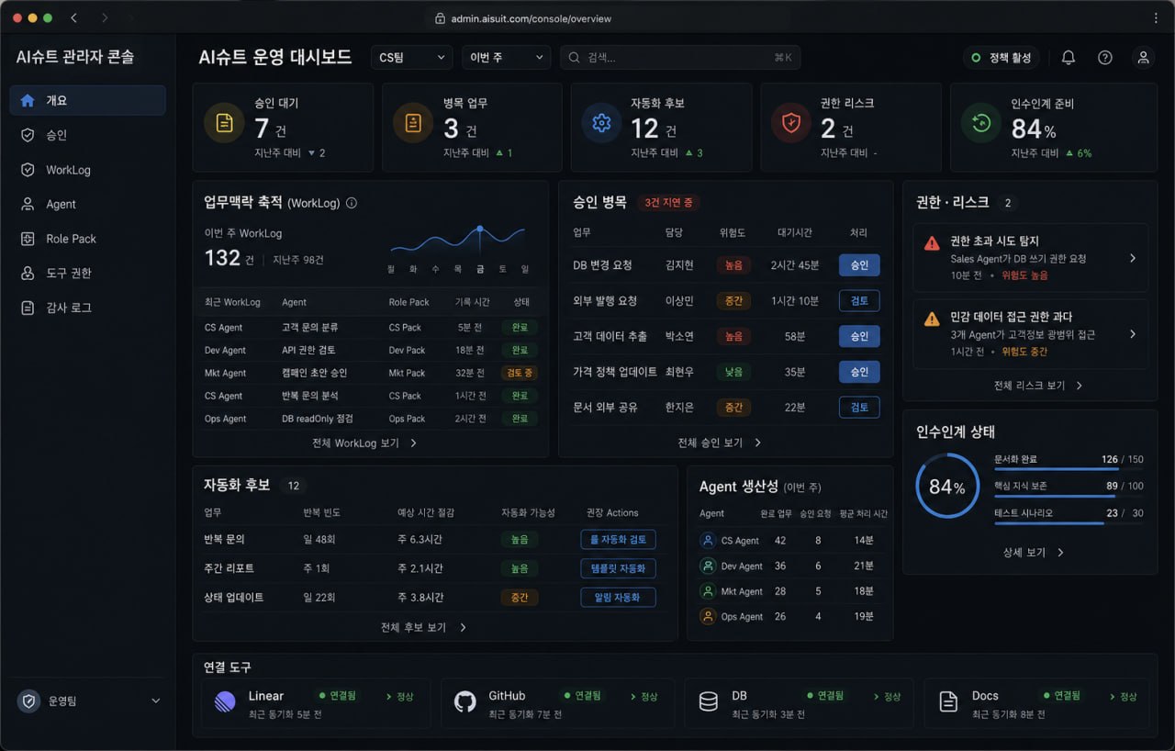Open 전체 후보 보기 link

coord(423,628)
